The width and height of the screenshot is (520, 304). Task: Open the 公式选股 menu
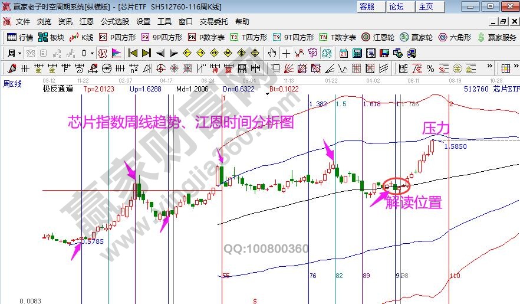(x=114, y=22)
